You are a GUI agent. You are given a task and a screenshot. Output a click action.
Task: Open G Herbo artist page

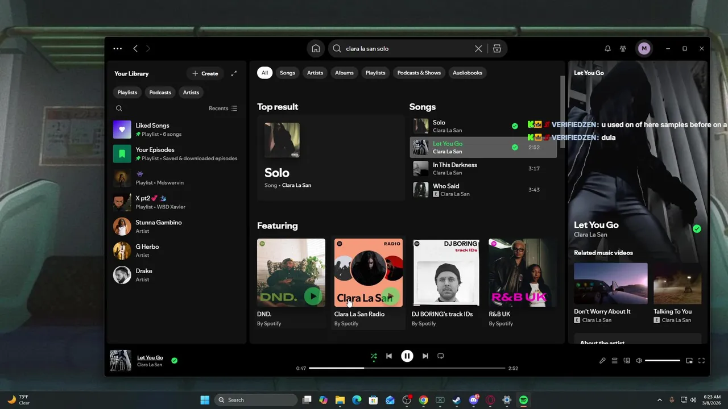[177, 251]
